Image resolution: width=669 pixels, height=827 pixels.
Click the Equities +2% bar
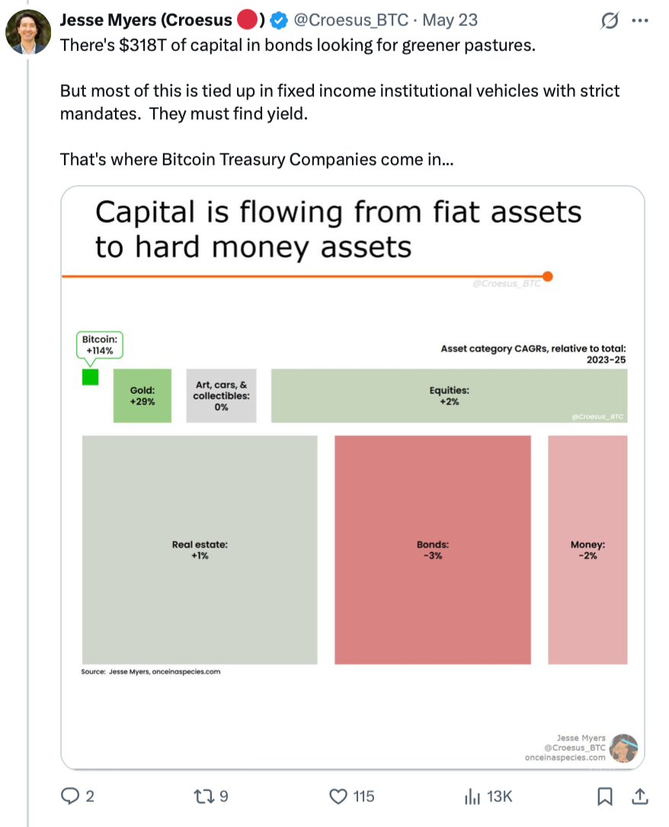pyautogui.click(x=450, y=395)
